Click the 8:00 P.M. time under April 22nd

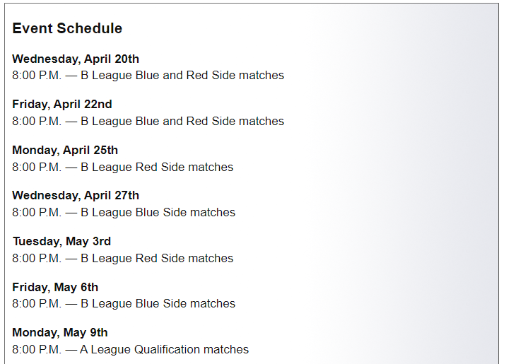coord(37,121)
